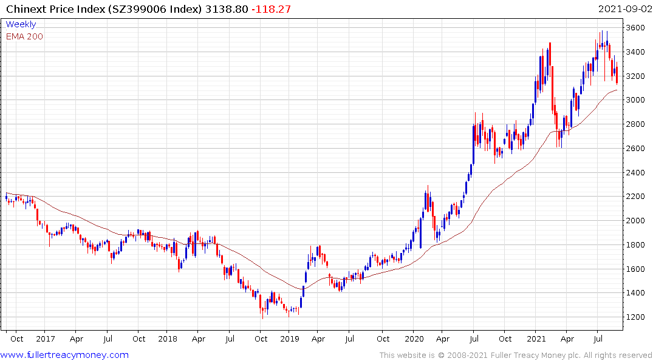Click the 2600 price axis label
This screenshot has width=653, height=364.
635,148
